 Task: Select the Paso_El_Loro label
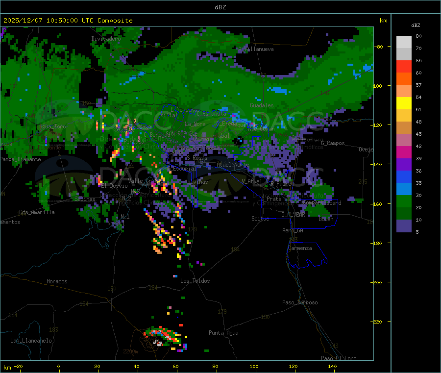tap(339, 358)
